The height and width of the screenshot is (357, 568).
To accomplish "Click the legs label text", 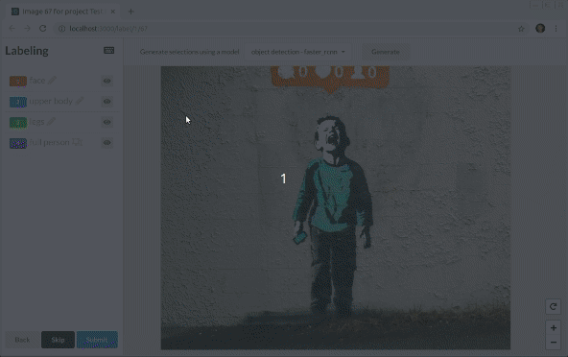I will point(36,122).
